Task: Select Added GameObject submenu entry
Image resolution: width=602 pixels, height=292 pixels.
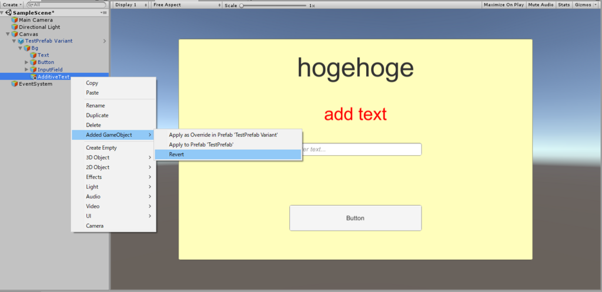Action: [x=113, y=135]
